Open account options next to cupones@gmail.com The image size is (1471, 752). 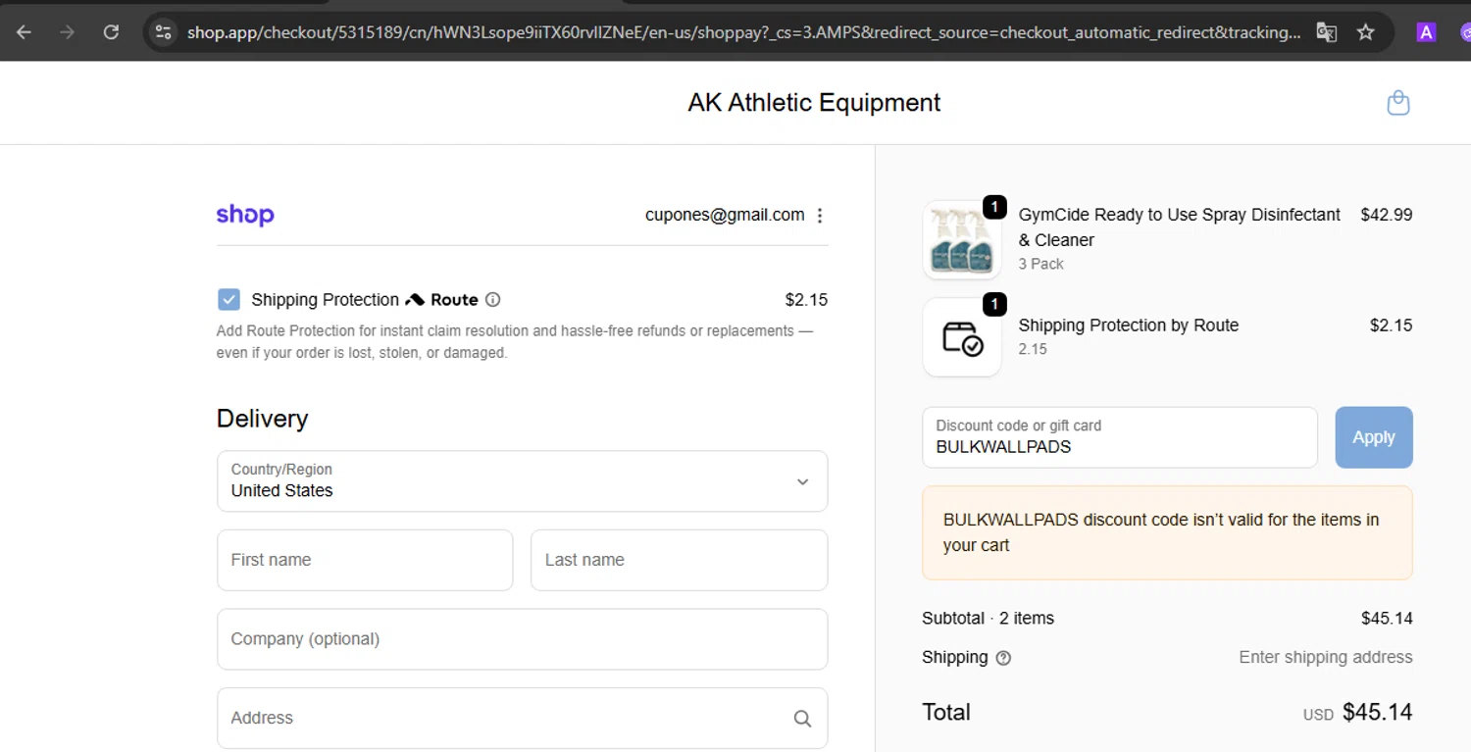pyautogui.click(x=820, y=216)
